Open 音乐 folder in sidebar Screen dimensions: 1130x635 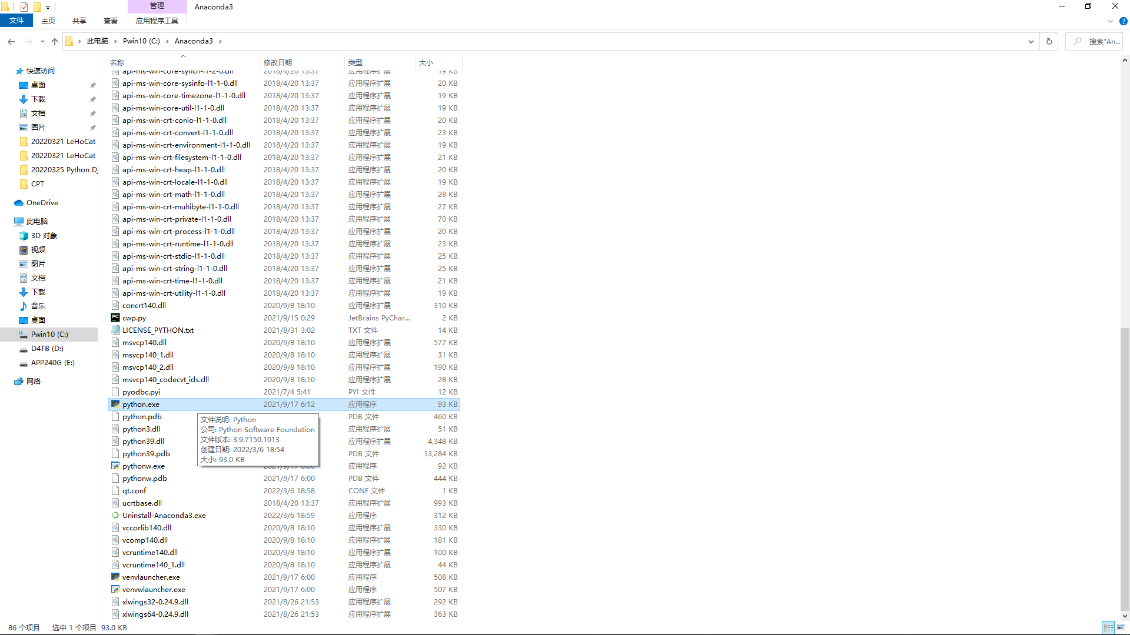pyautogui.click(x=38, y=306)
